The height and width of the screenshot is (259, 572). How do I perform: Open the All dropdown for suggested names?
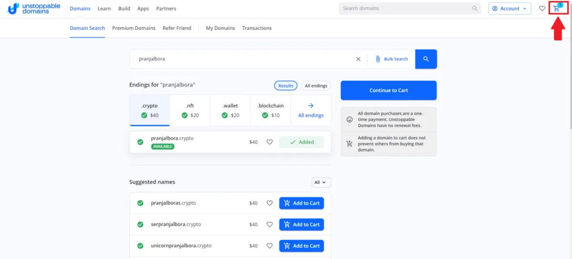click(321, 182)
